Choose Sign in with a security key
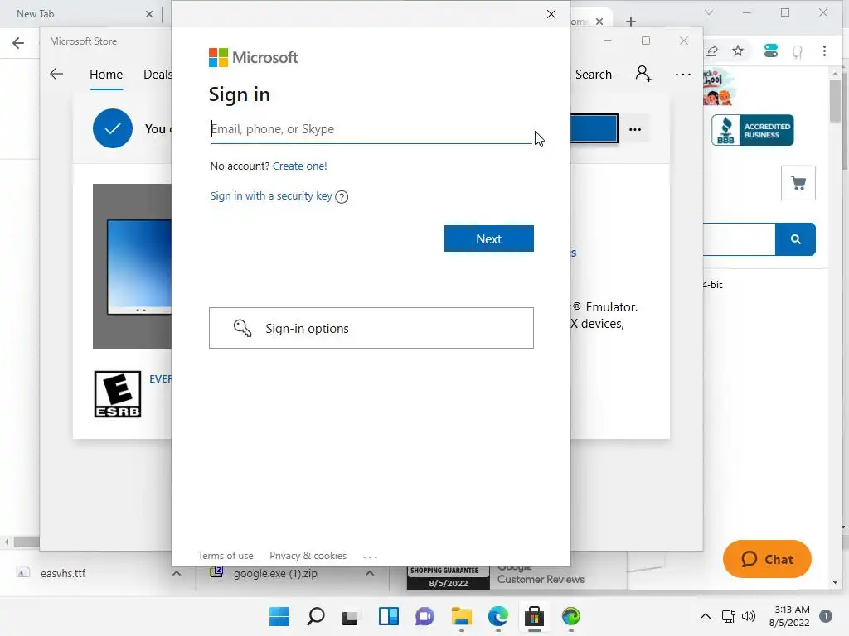Image resolution: width=849 pixels, height=636 pixels. point(271,195)
